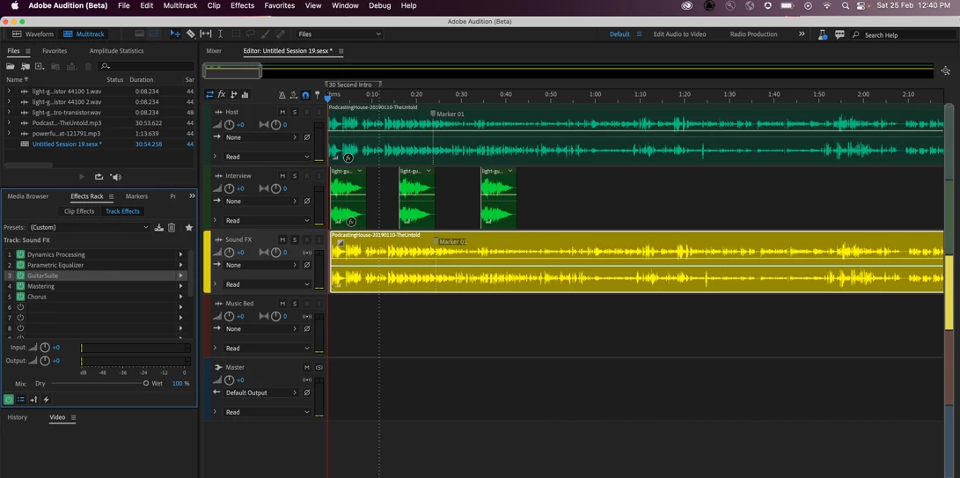Show more workspaces chevron
Image resolution: width=960 pixels, height=478 pixels.
point(802,34)
